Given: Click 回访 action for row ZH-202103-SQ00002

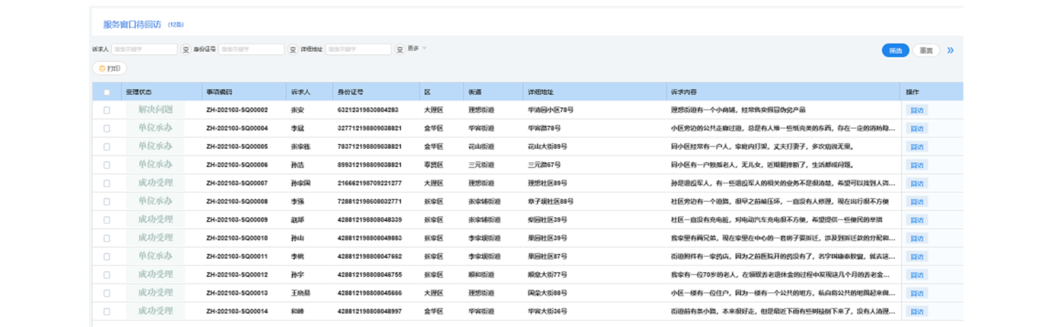Looking at the screenshot, I should click(916, 110).
